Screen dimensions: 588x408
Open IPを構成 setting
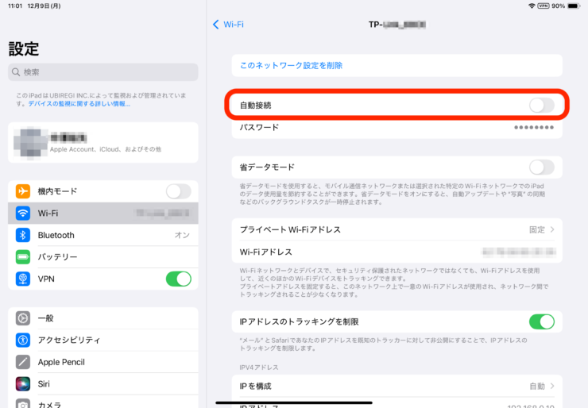click(397, 386)
